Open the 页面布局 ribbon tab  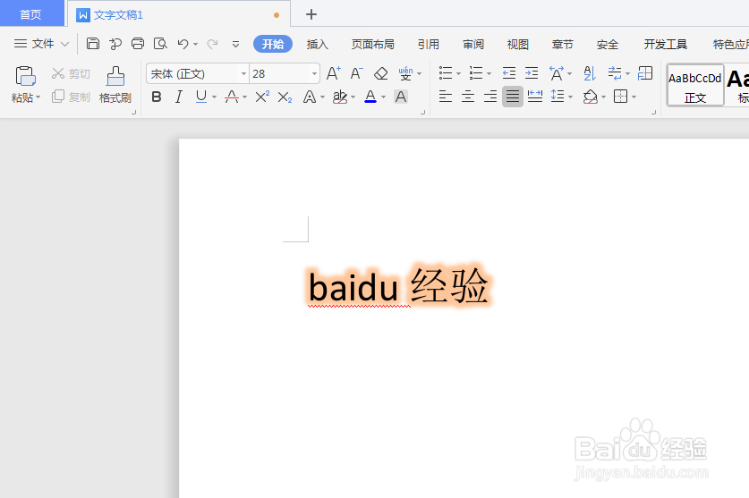click(373, 45)
